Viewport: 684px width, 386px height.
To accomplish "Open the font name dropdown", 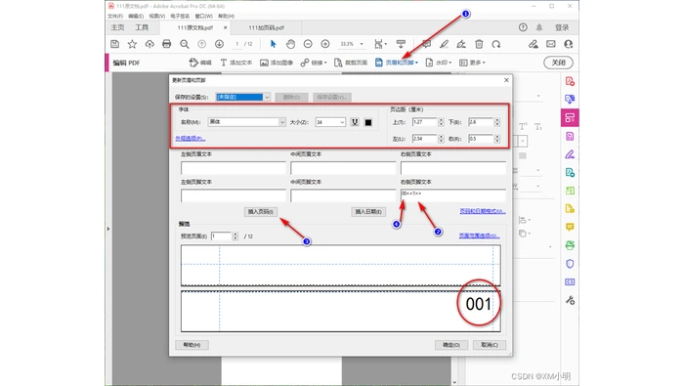I will click(x=281, y=122).
